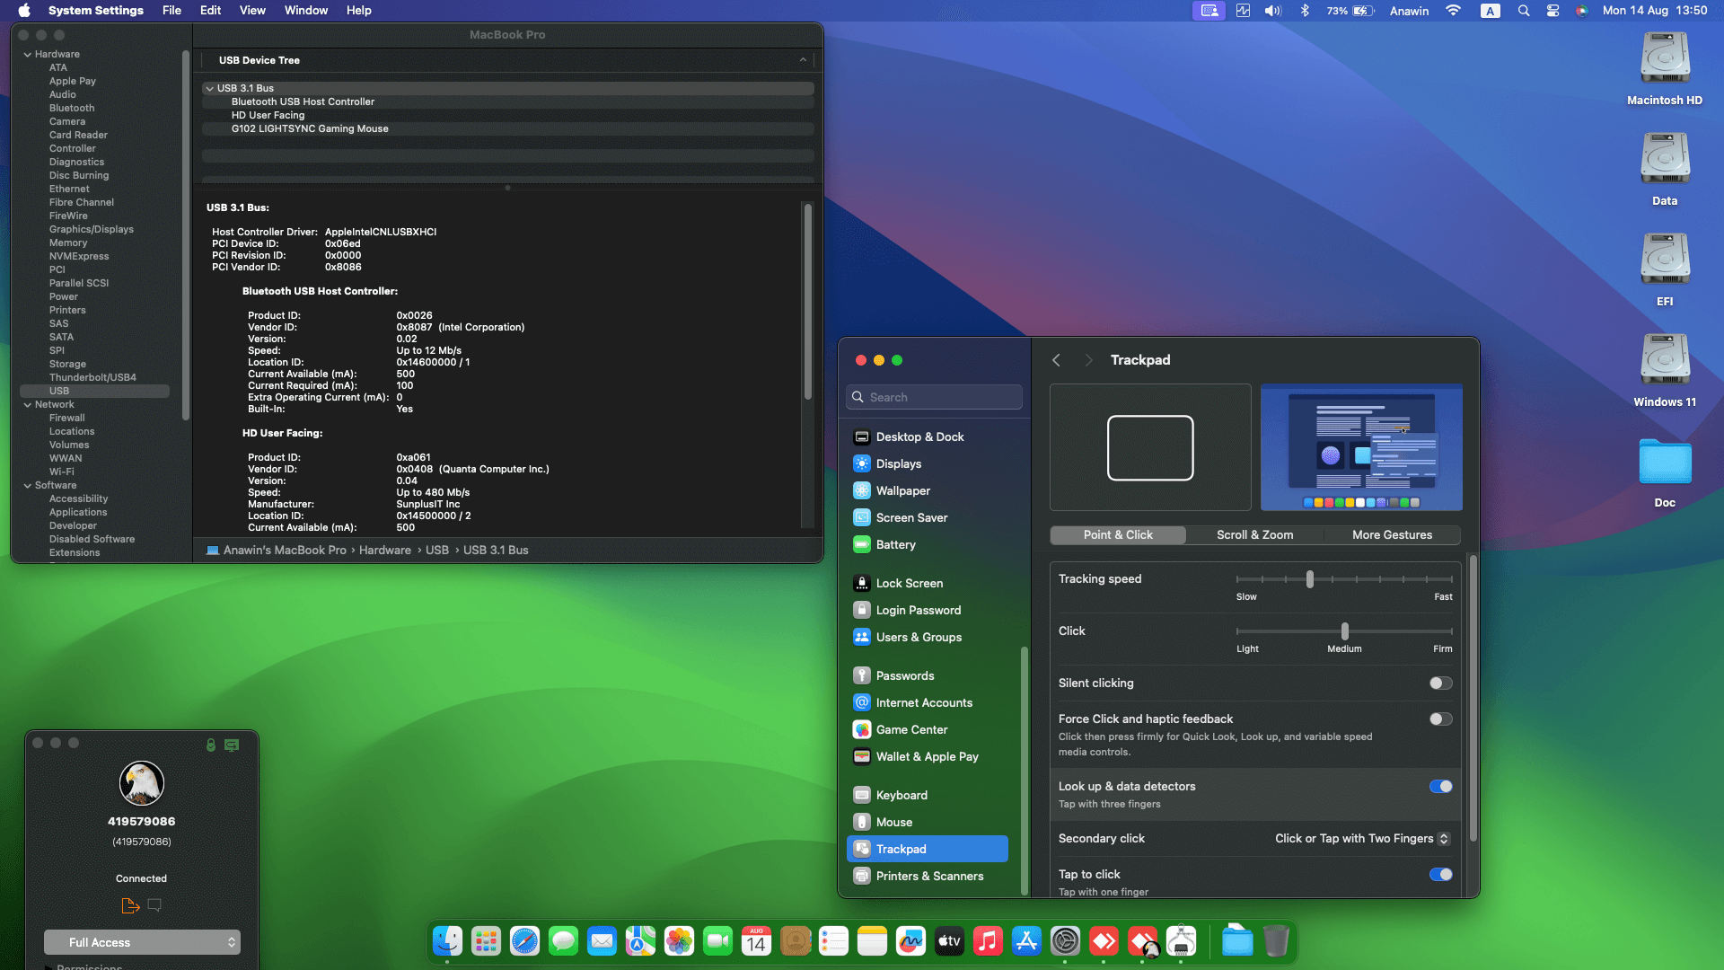Click the Wallpaper sidebar icon
1724x970 pixels.
coord(861,491)
